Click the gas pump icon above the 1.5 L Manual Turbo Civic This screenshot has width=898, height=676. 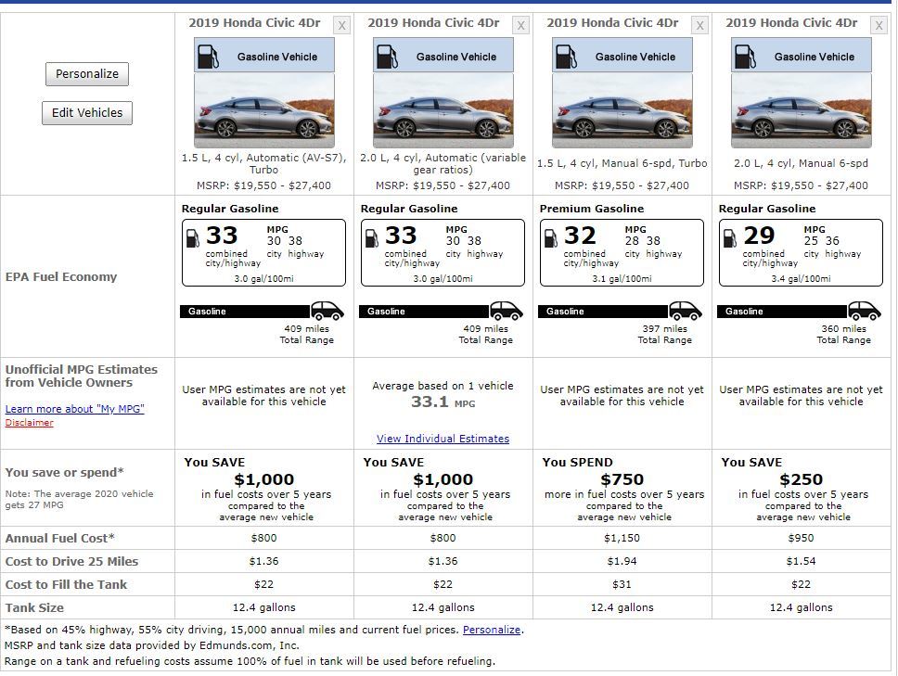pyautogui.click(x=567, y=56)
